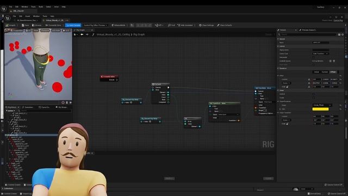The image size is (348, 196).
Task: Open Source Control Off status
Action: 333,185
